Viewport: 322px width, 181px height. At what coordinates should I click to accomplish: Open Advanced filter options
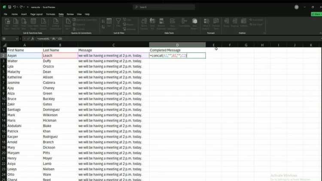(129, 29)
